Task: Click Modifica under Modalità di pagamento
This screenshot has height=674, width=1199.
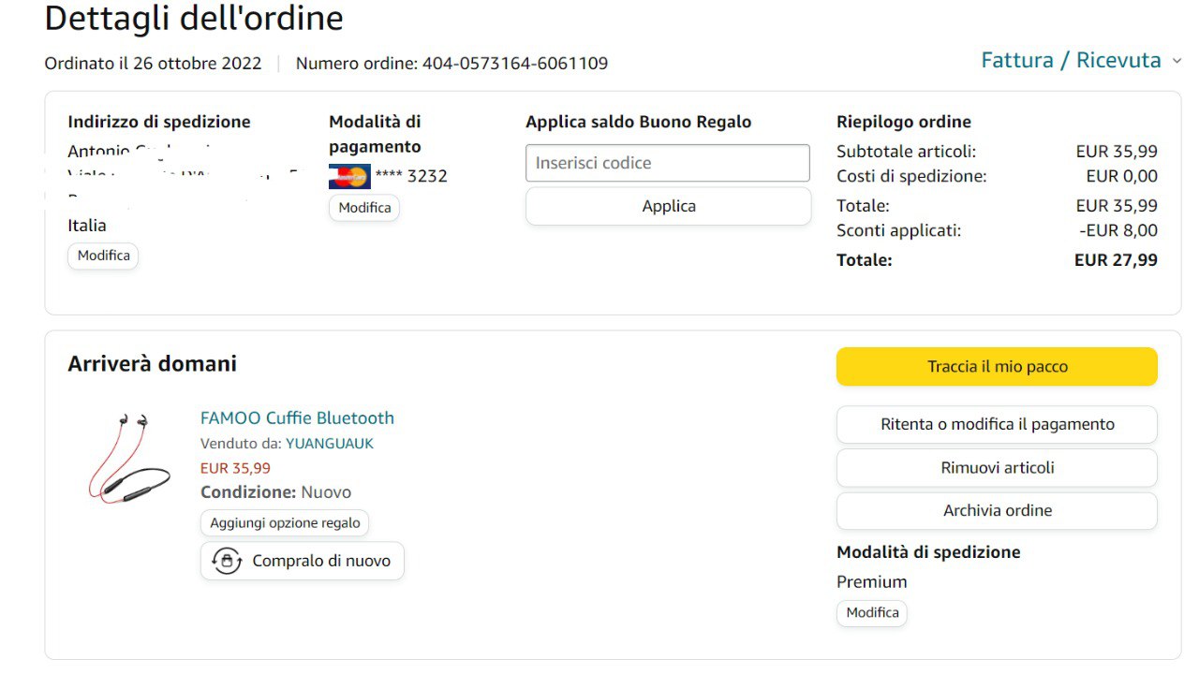Action: [x=364, y=208]
